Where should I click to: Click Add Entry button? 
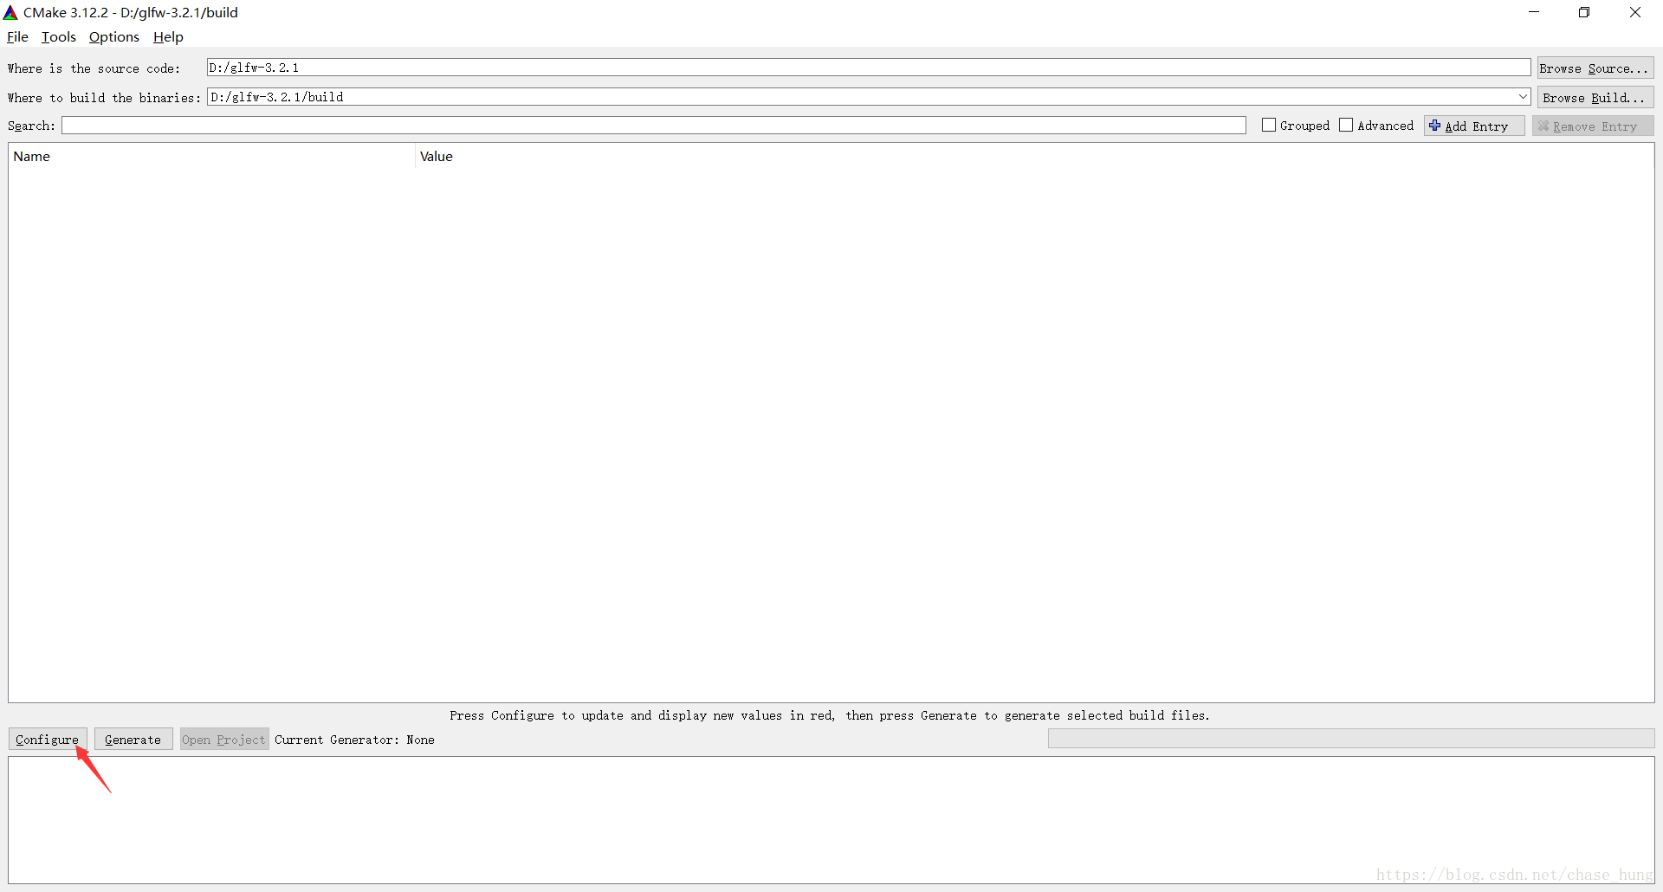tap(1474, 126)
